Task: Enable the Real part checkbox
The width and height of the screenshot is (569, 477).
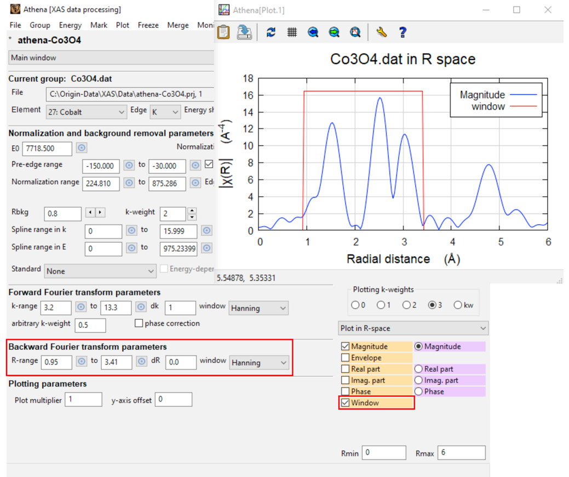Action: [345, 369]
